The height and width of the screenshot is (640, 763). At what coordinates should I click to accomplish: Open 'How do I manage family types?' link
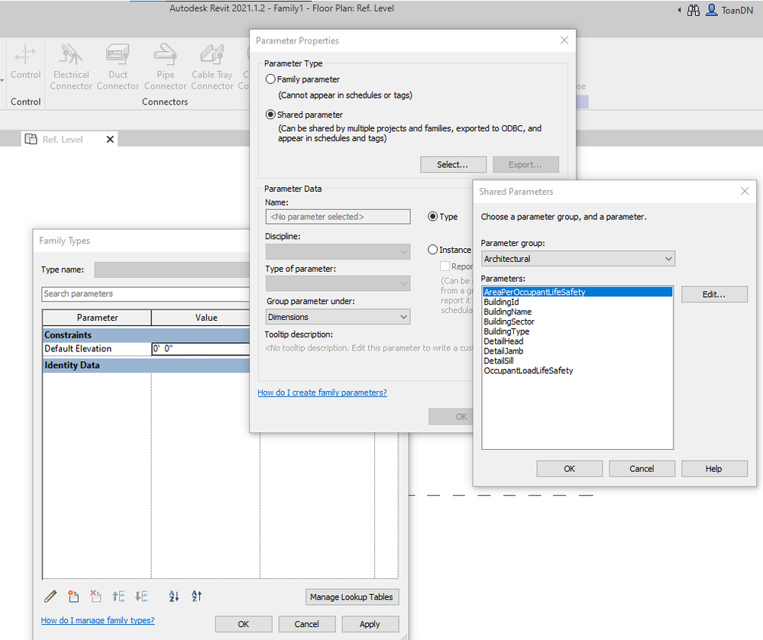click(x=98, y=620)
